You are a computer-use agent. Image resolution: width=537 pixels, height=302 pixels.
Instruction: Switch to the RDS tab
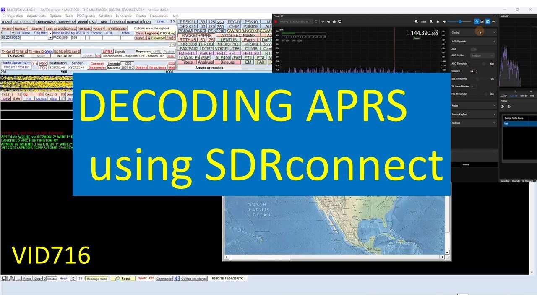(532, 96)
